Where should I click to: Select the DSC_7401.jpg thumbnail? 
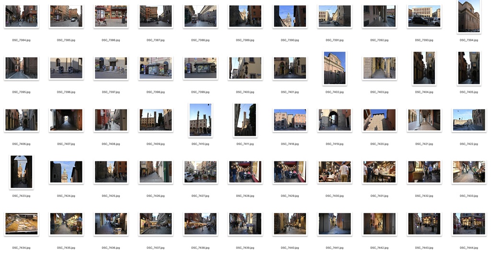click(x=290, y=68)
